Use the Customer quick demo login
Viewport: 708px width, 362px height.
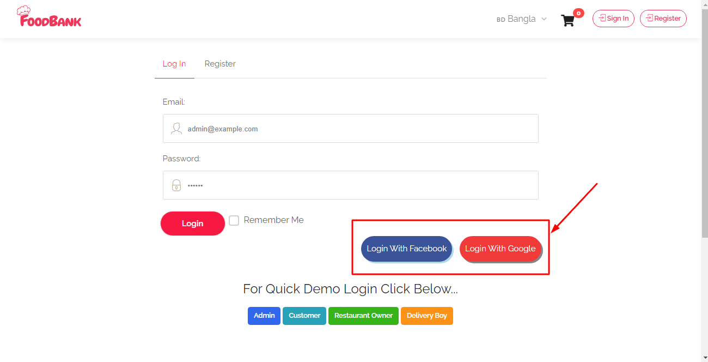304,316
